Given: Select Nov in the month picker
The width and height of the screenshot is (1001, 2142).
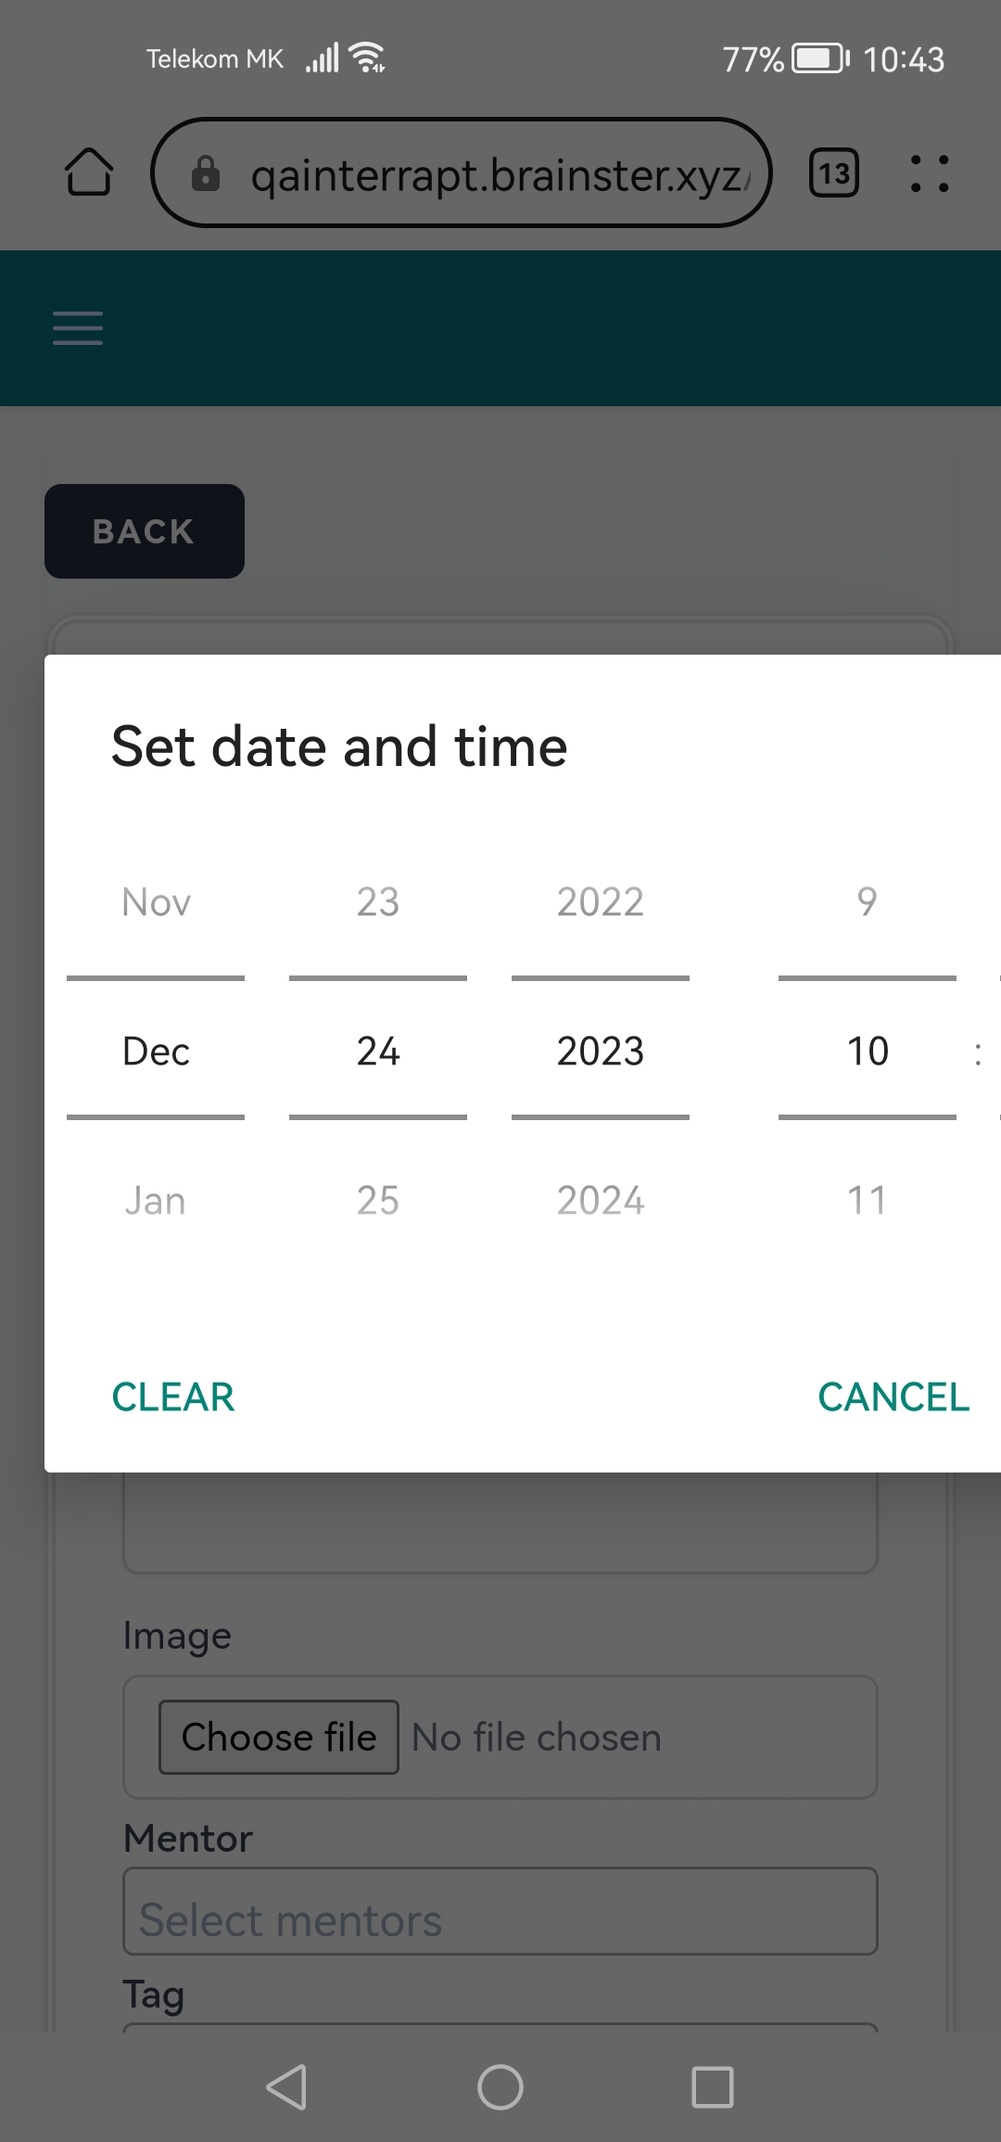Looking at the screenshot, I should (156, 902).
